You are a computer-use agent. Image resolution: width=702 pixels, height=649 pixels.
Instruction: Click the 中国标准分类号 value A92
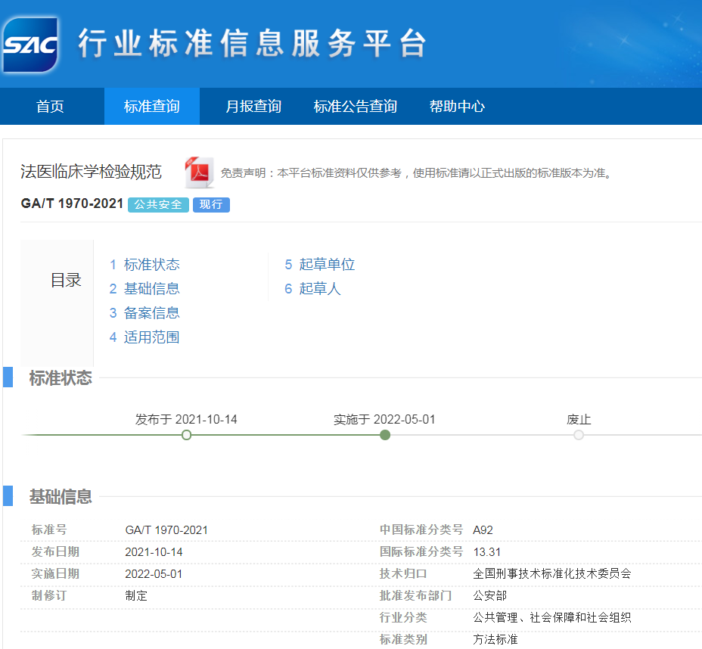pos(483,530)
